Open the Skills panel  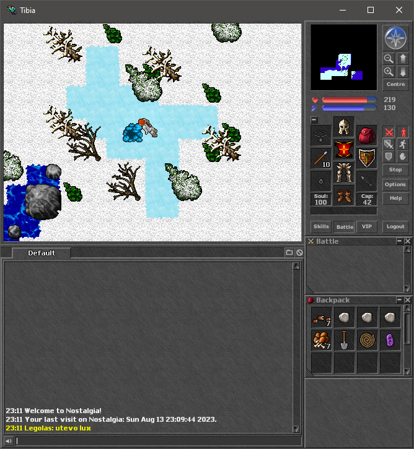click(321, 226)
